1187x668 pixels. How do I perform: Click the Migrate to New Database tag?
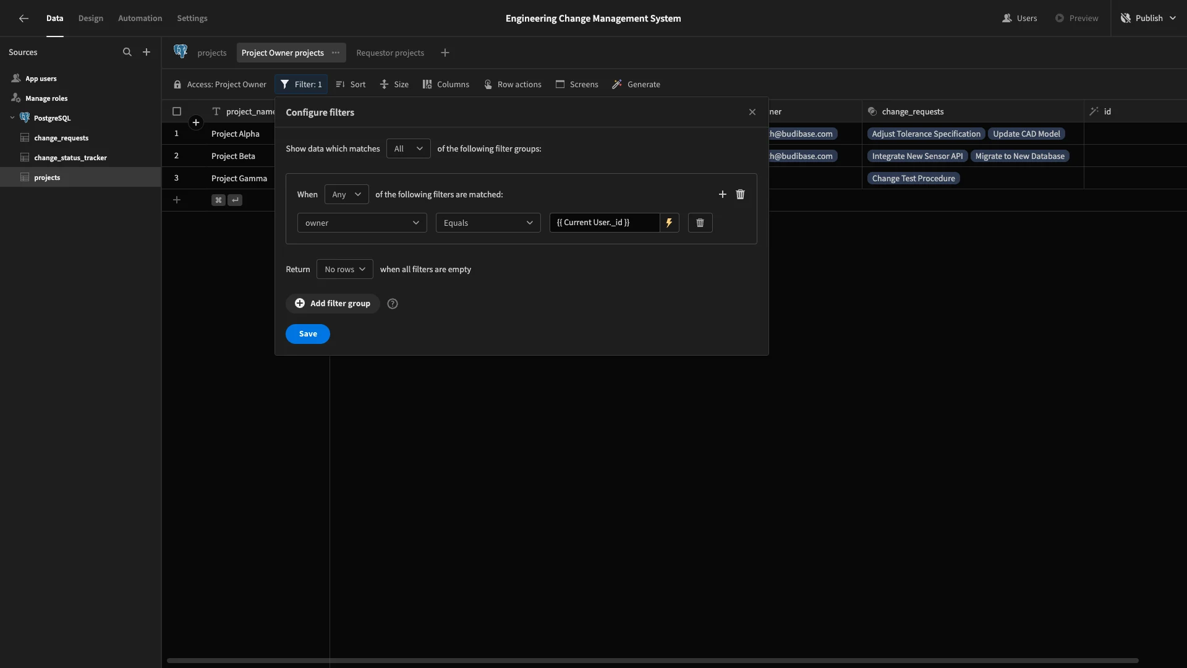[x=1020, y=156]
